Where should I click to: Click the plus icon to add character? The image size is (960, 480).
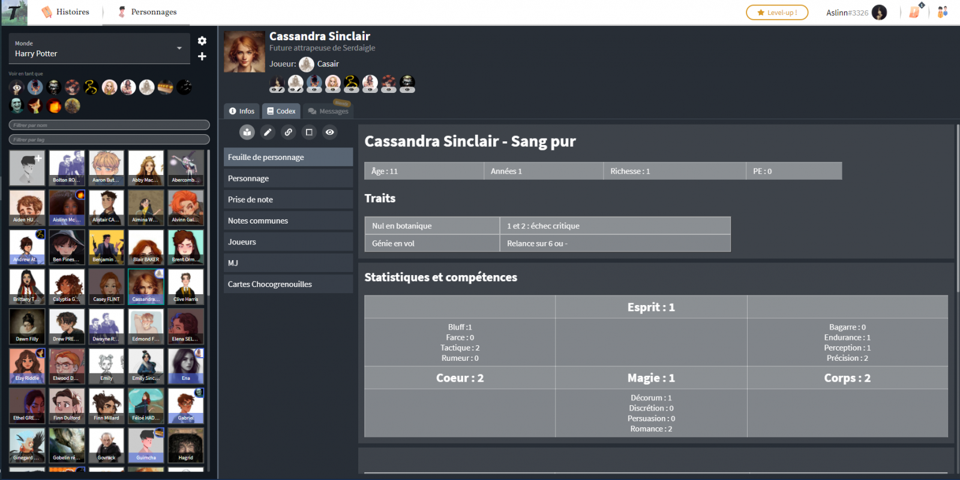pyautogui.click(x=202, y=56)
